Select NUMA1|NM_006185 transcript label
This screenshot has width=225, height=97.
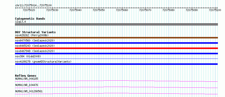pos(27,79)
